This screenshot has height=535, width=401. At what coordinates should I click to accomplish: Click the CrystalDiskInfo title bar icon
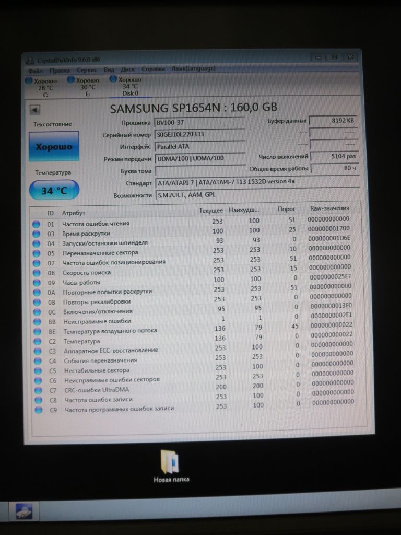click(x=30, y=61)
